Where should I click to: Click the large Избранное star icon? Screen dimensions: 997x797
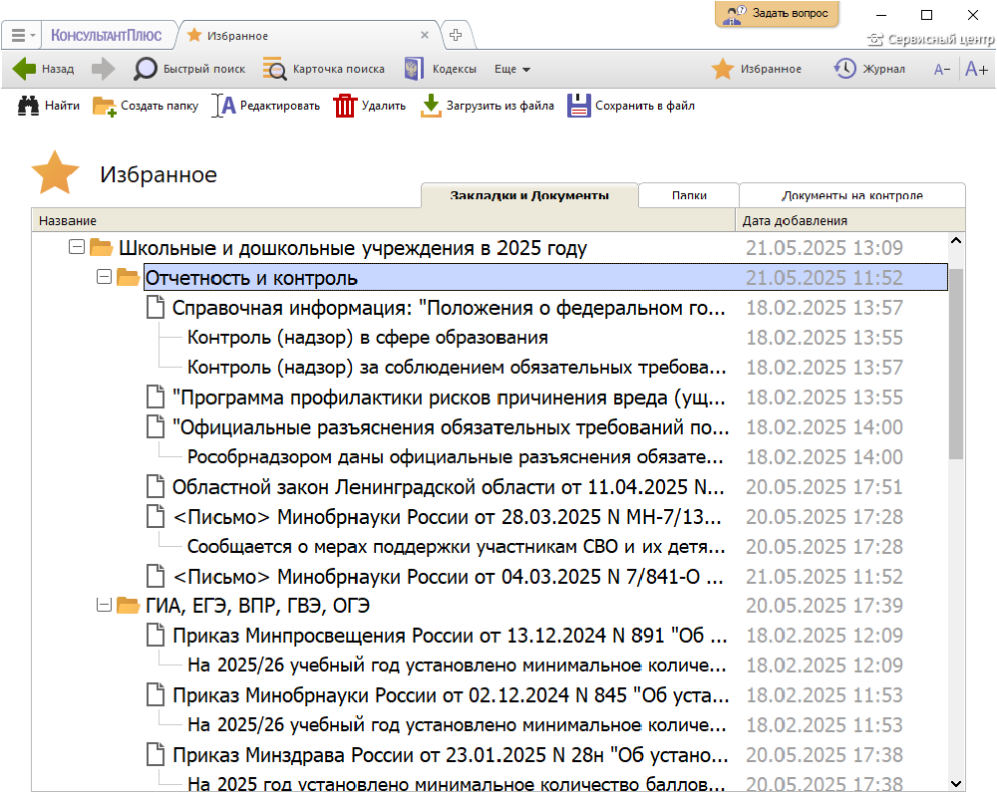click(55, 172)
